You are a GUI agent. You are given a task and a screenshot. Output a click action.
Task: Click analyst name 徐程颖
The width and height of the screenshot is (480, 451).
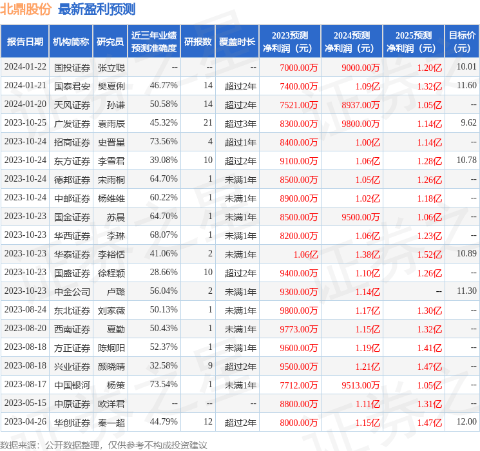[x=111, y=273]
